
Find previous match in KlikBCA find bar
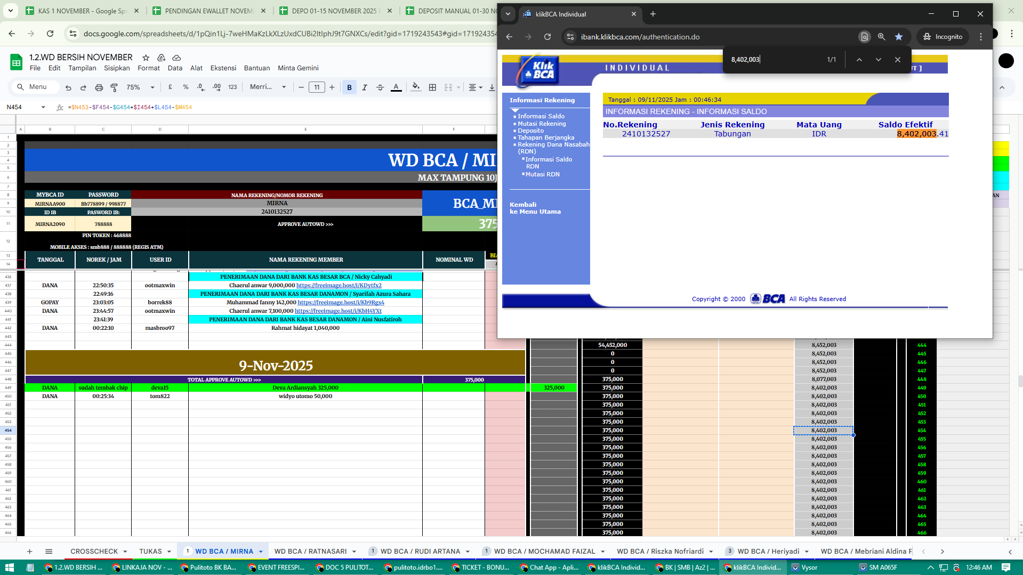click(x=859, y=60)
